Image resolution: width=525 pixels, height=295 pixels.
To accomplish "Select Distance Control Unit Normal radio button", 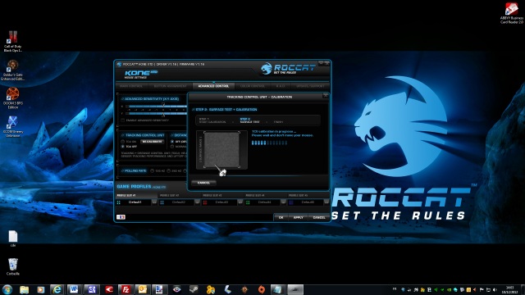I will 172,147.
